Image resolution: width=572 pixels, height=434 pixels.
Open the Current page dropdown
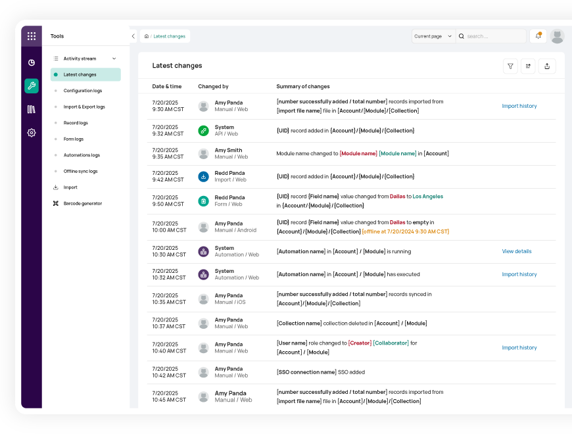click(433, 36)
